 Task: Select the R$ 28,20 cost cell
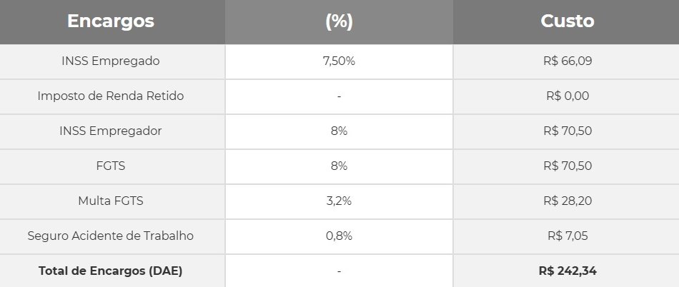[x=567, y=201]
